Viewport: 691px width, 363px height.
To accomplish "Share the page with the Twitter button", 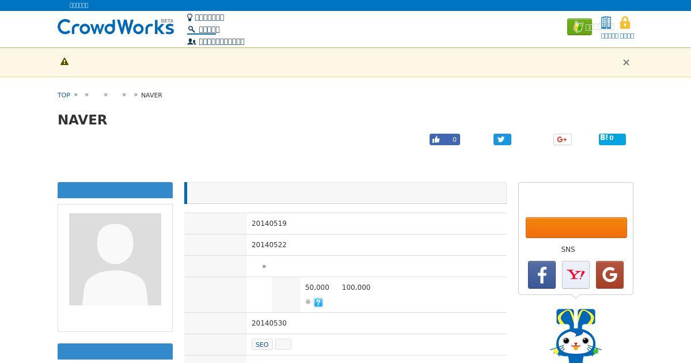I will tap(502, 139).
